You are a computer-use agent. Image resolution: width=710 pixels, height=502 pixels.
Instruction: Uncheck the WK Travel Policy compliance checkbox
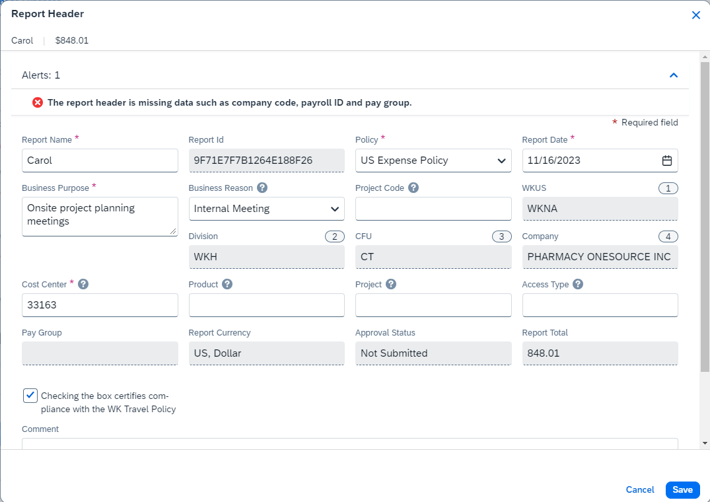pyautogui.click(x=30, y=396)
